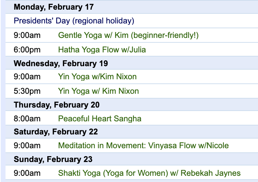258x182 pixels.
Task: Select the Sunday, February 23 date header
Action: tap(53, 159)
